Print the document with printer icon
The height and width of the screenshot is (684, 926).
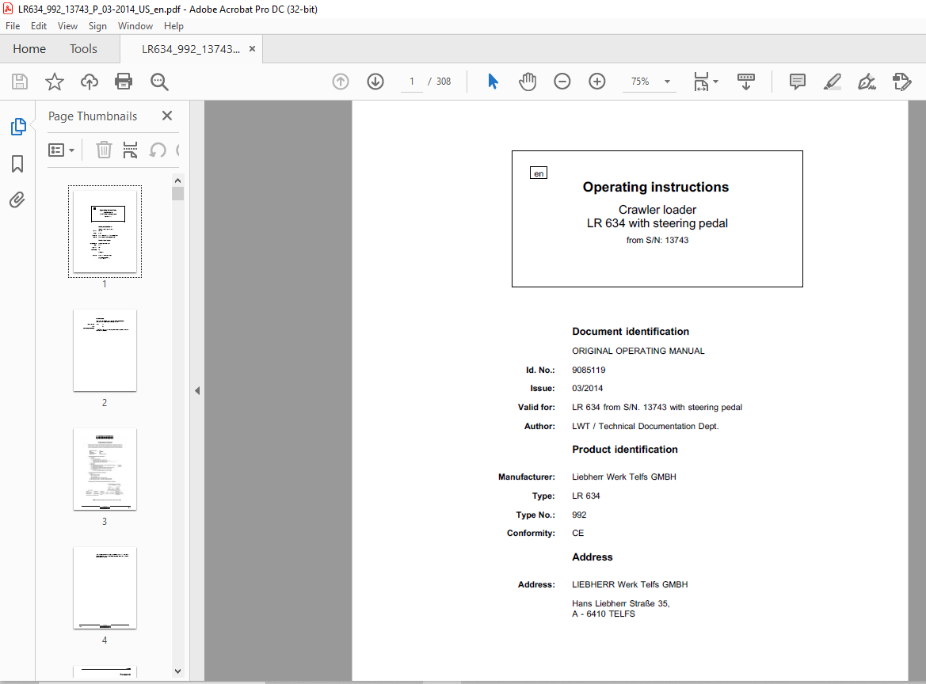(124, 82)
